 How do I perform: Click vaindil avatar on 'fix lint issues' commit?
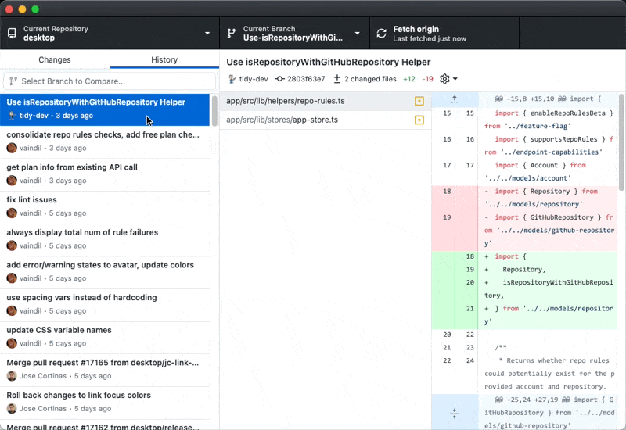click(12, 213)
